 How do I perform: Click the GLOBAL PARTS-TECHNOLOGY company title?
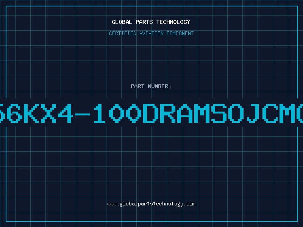click(151, 22)
